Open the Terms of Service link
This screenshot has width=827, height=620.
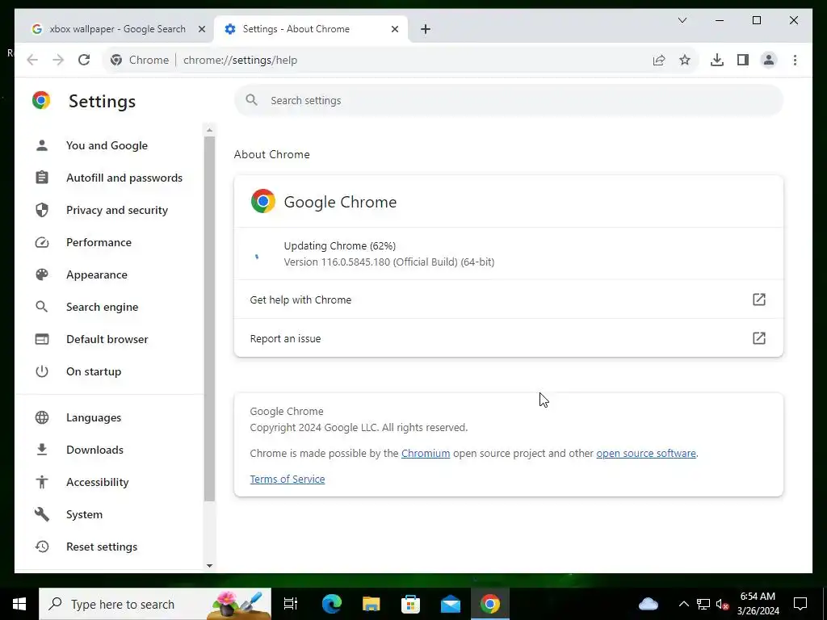click(288, 480)
